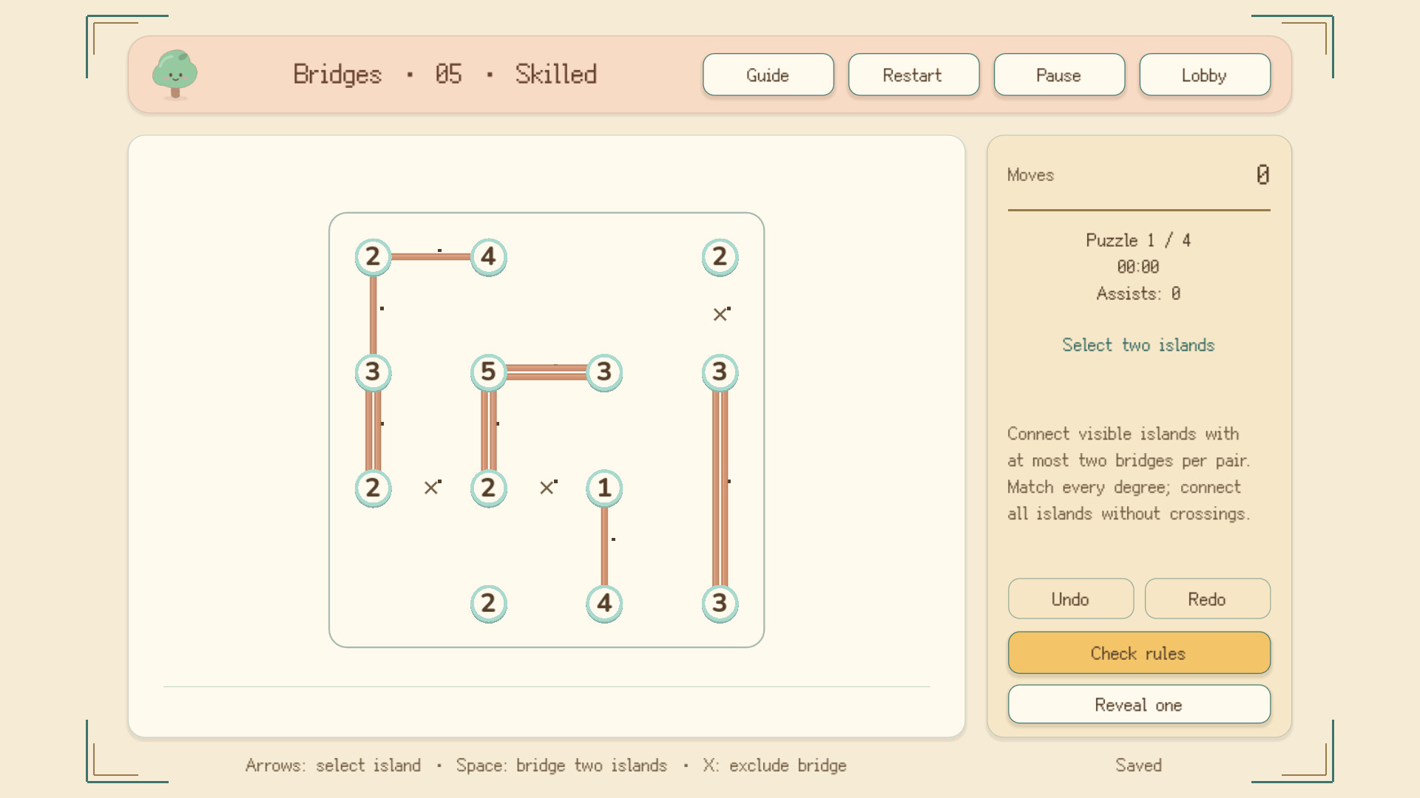The image size is (1420, 798).
Task: Redo the move
Action: (x=1207, y=598)
